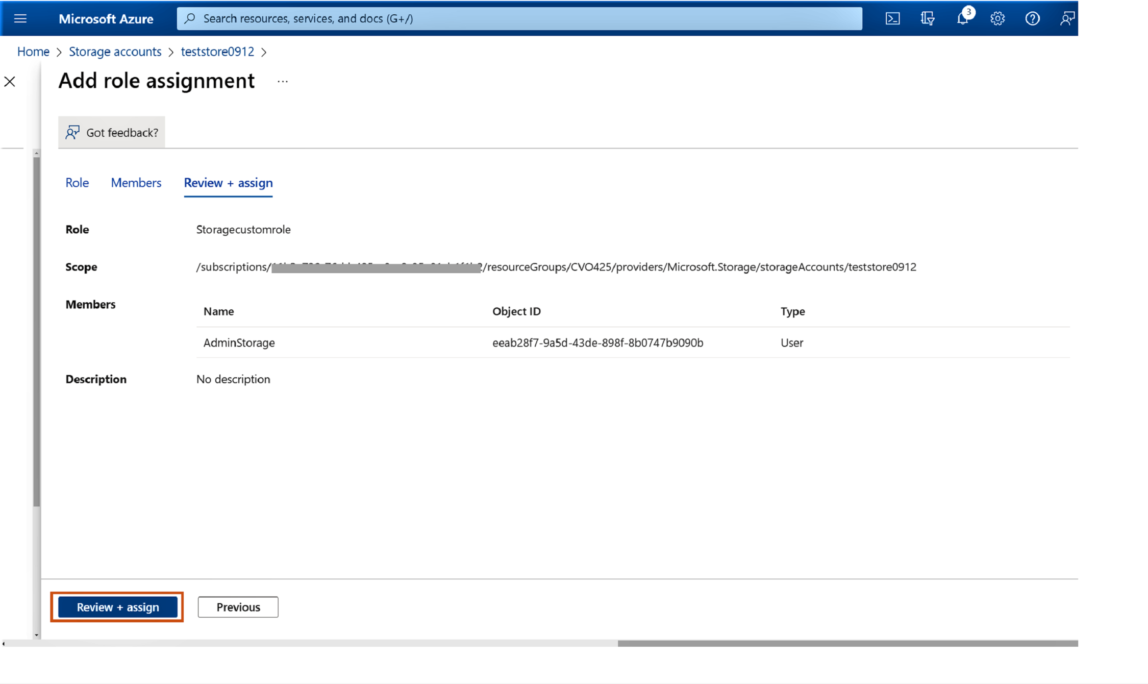Click the search resources input field
Image resolution: width=1148 pixels, height=684 pixels.
click(519, 19)
